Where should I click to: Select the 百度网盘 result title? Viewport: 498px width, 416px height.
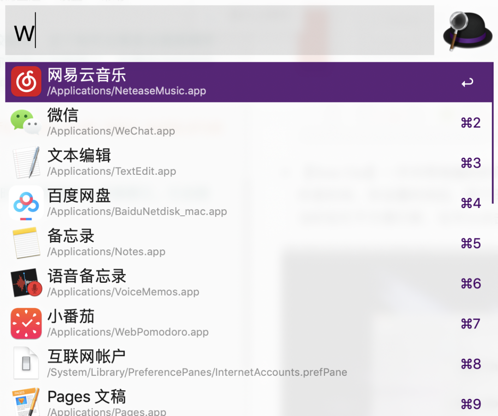(79, 196)
